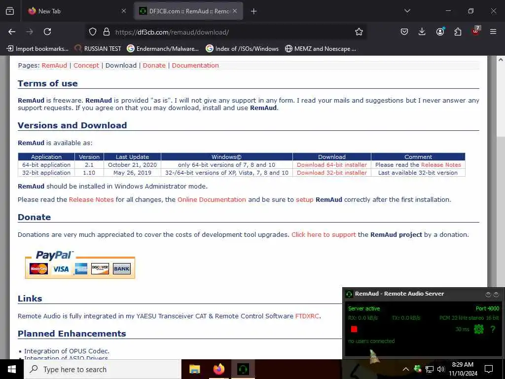Open MEMZ and Noescape bookmark

pyautogui.click(x=321, y=49)
